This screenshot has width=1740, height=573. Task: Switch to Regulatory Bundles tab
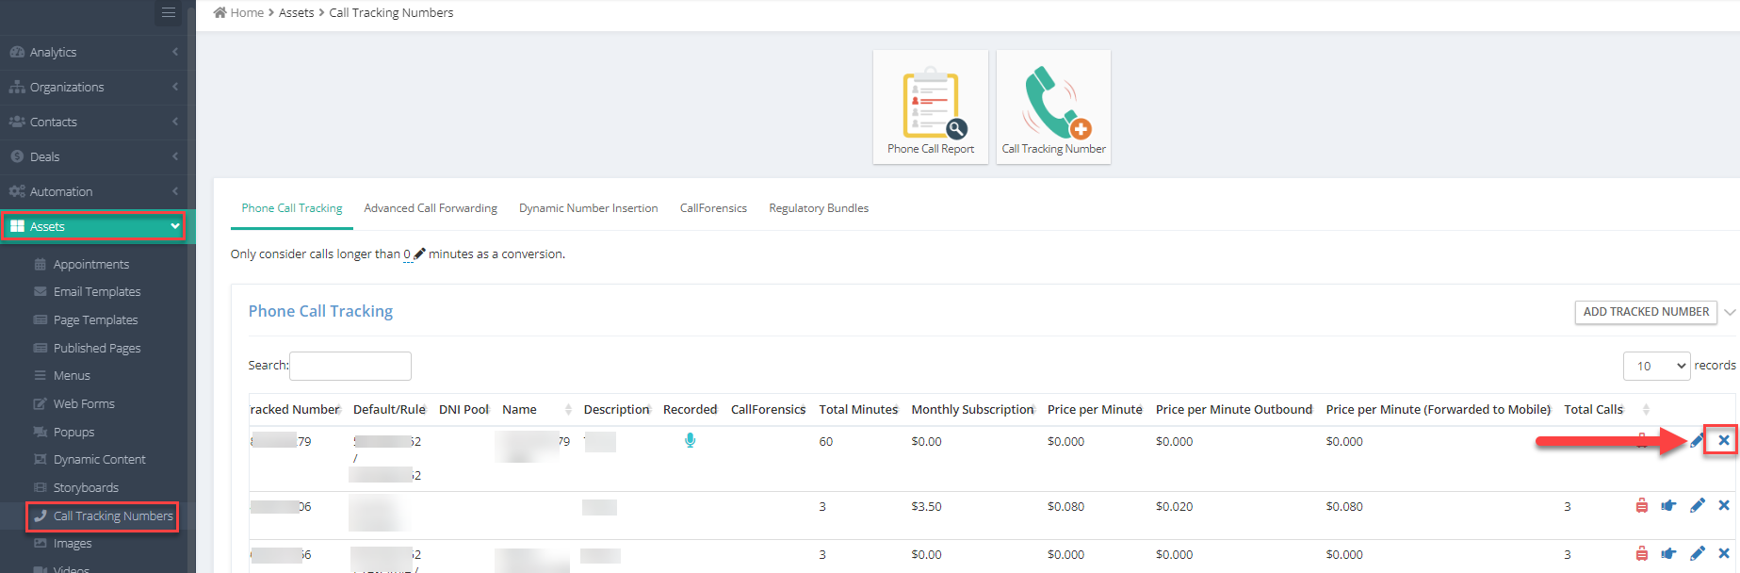(819, 208)
